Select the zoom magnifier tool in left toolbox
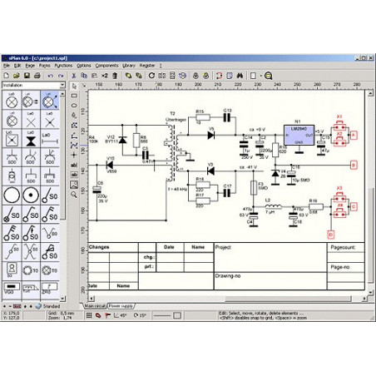Screen dimensions: 376x376 (x=74, y=195)
